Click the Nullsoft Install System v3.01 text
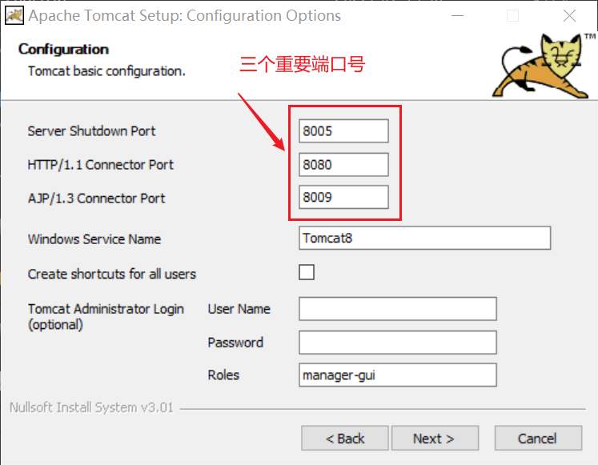Viewport: 598px width, 465px height. point(91,407)
